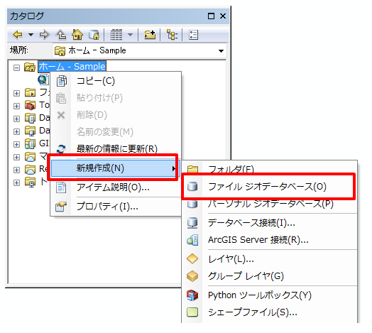The width and height of the screenshot is (372, 333).
Task: Select グループ レイヤ(G) in submenu
Action: pyautogui.click(x=270, y=276)
